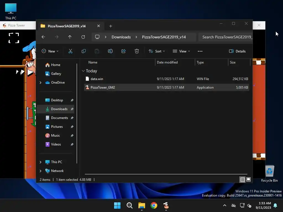Open This PC desktop icon

[11, 11]
